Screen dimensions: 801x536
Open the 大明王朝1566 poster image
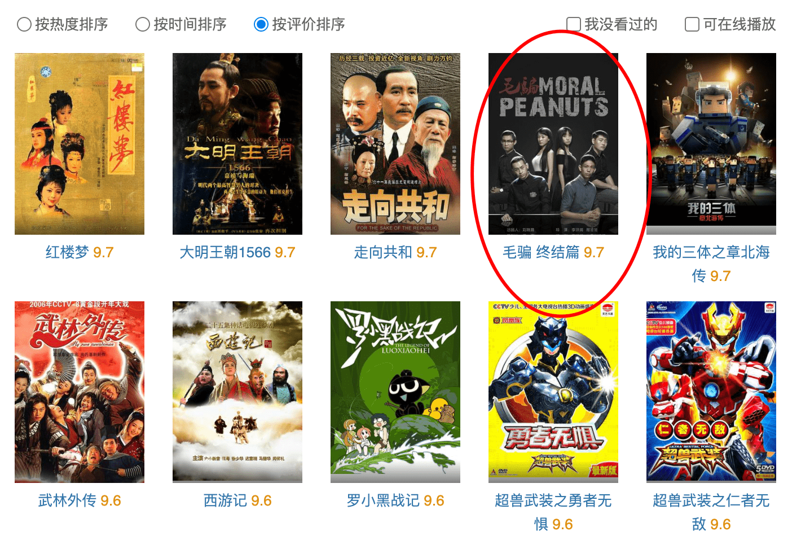237,144
